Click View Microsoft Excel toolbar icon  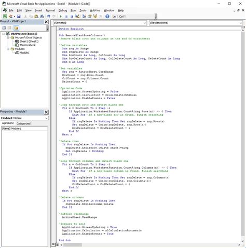(5, 17)
